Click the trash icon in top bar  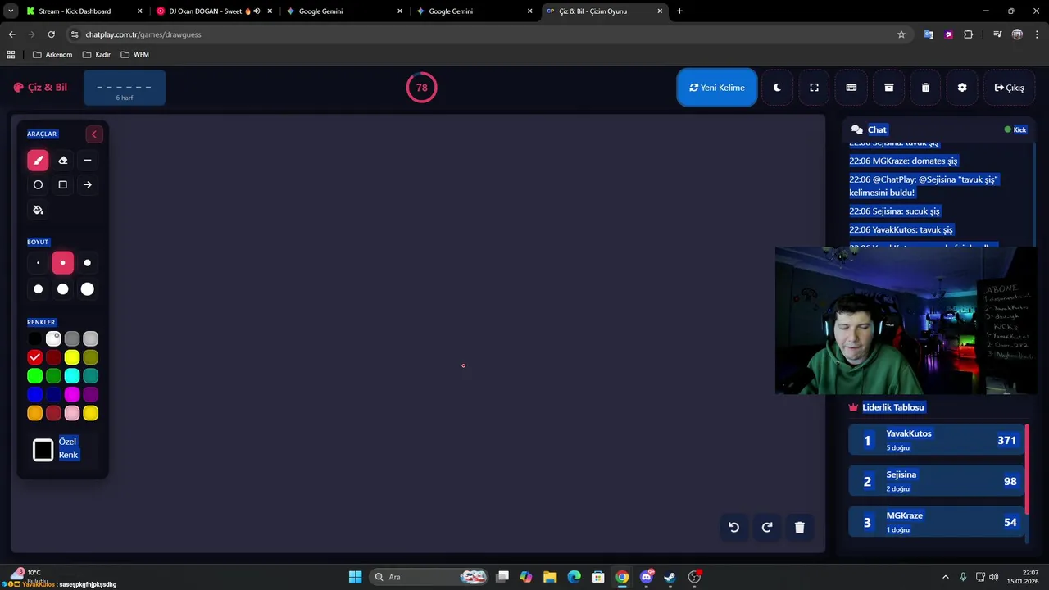point(925,88)
